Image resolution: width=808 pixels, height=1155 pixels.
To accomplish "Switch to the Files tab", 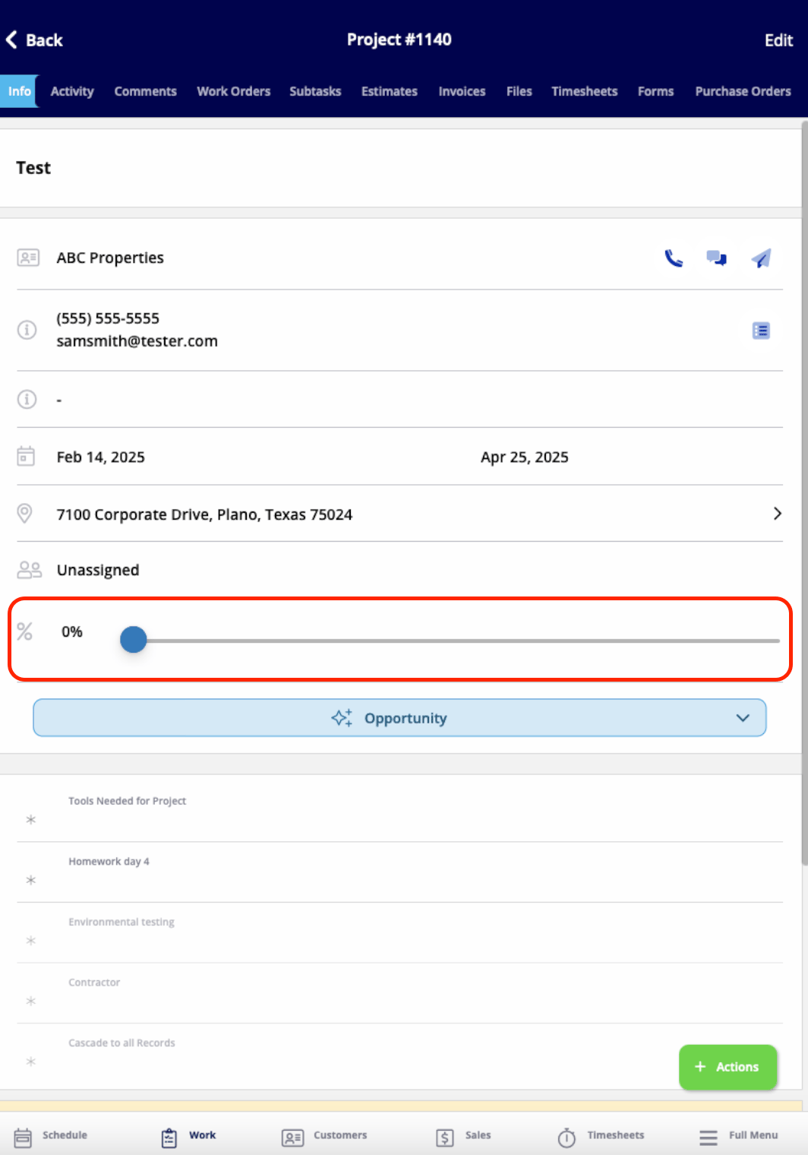I will point(519,91).
